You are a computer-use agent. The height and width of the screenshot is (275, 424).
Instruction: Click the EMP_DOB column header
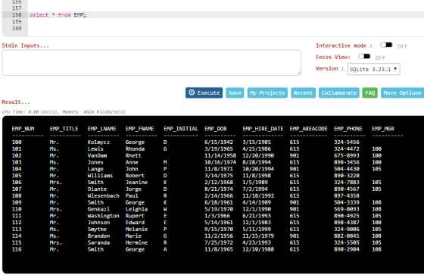[216, 129]
